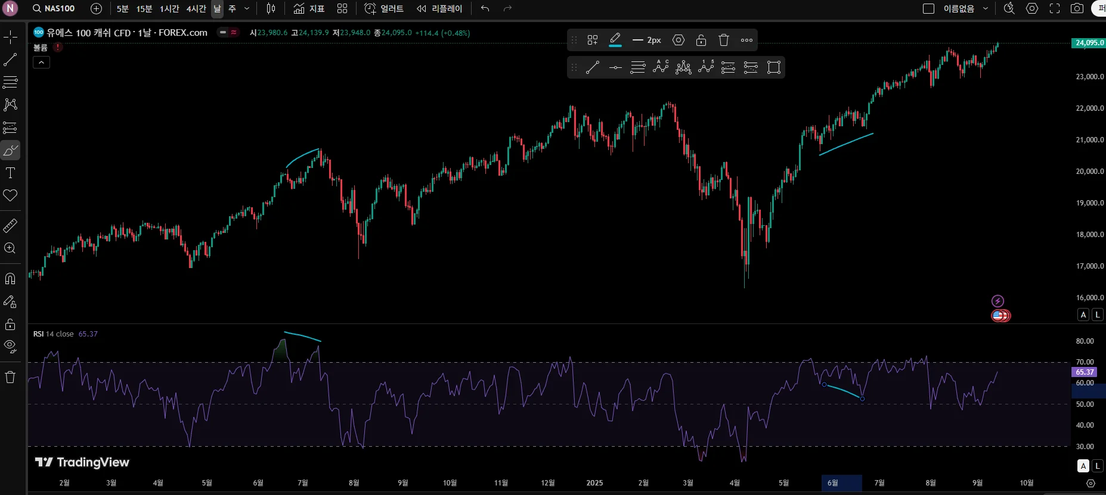This screenshot has height=495, width=1106.
Task: Open indicator templates grid icon
Action: (342, 8)
